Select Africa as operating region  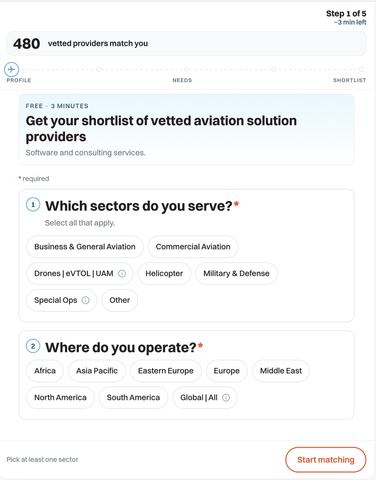click(45, 371)
